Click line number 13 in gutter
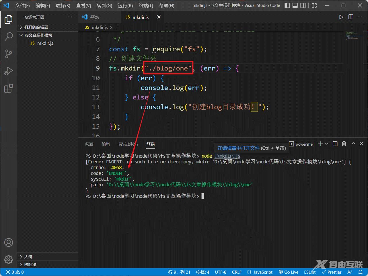Image resolution: width=368 pixels, height=276 pixels. (x=96, y=107)
